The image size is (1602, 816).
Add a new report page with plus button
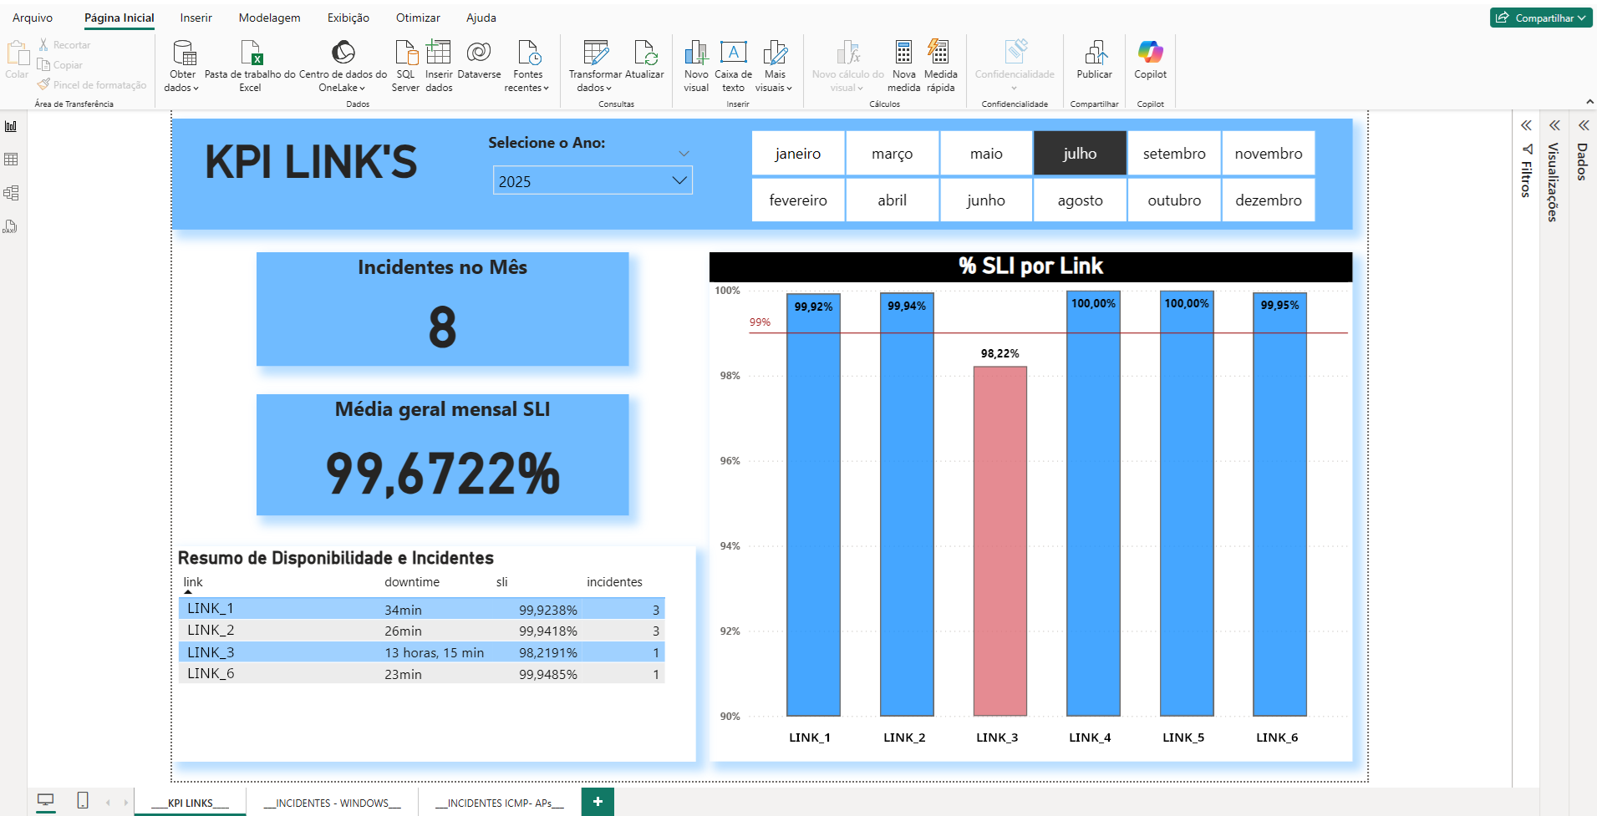pos(598,802)
